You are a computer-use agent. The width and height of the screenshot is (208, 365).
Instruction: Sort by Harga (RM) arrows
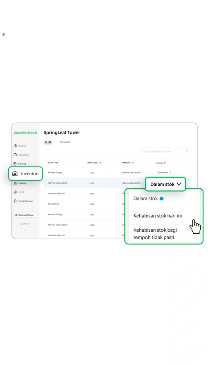100,163
